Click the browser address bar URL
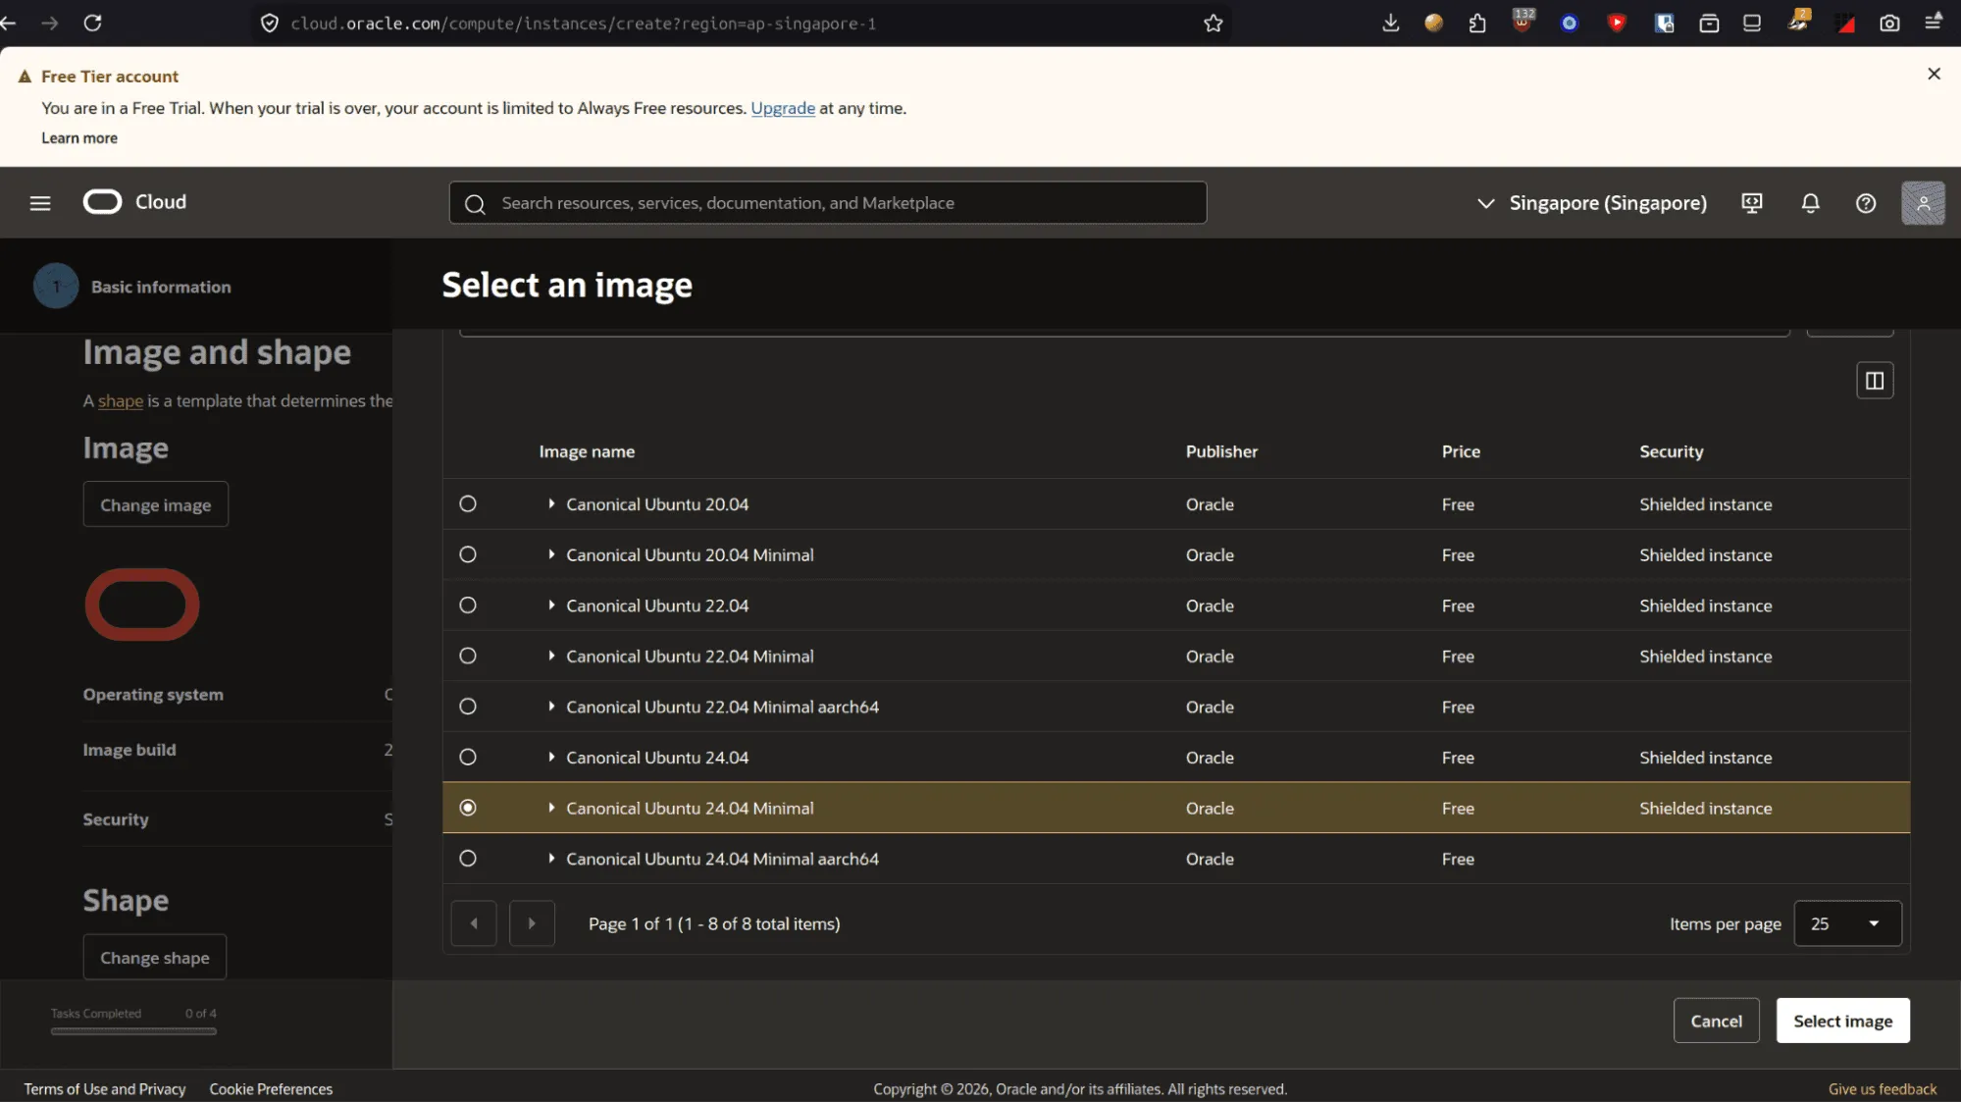 (583, 24)
